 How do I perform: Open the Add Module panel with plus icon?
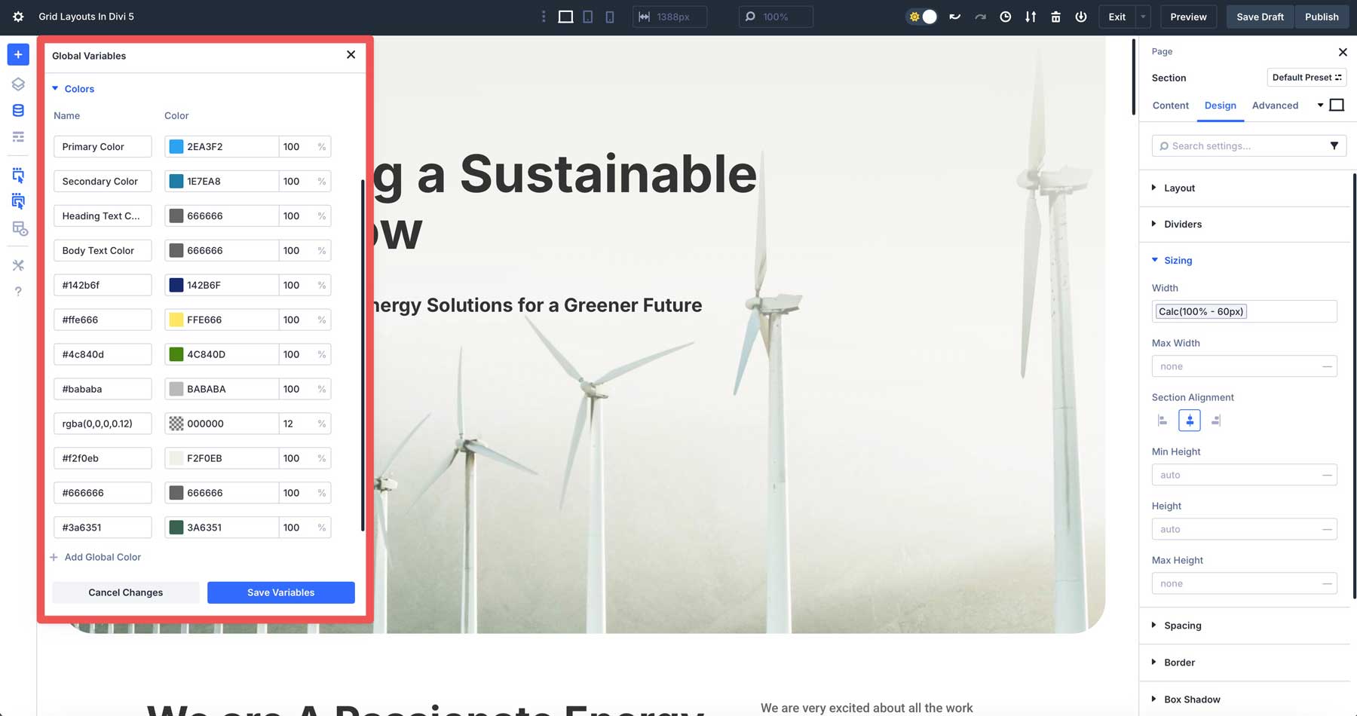click(x=18, y=54)
